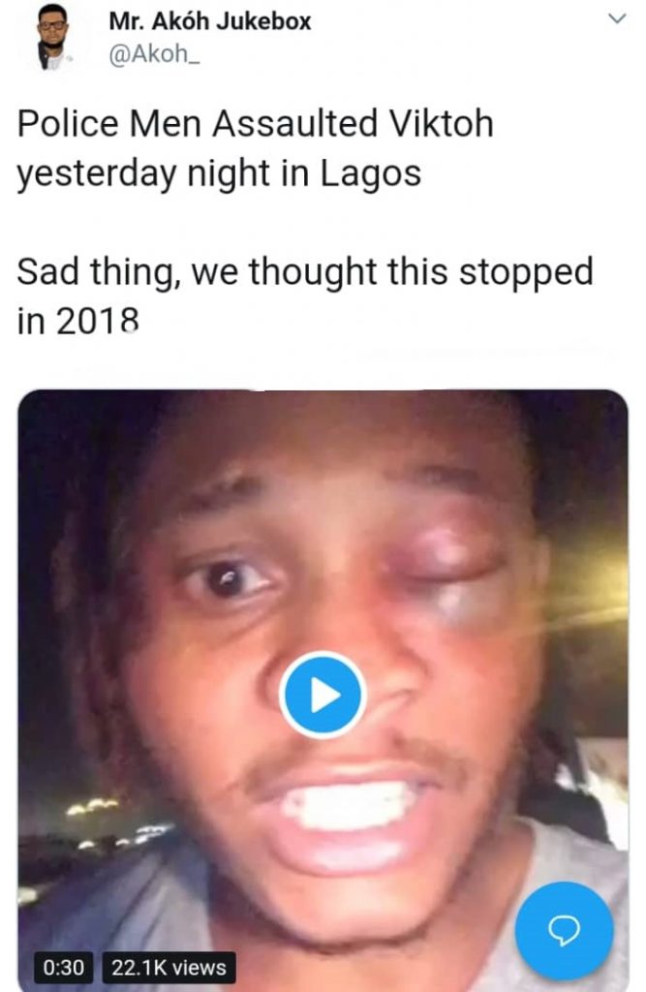Open the tweet author's profile avatar

(52, 37)
